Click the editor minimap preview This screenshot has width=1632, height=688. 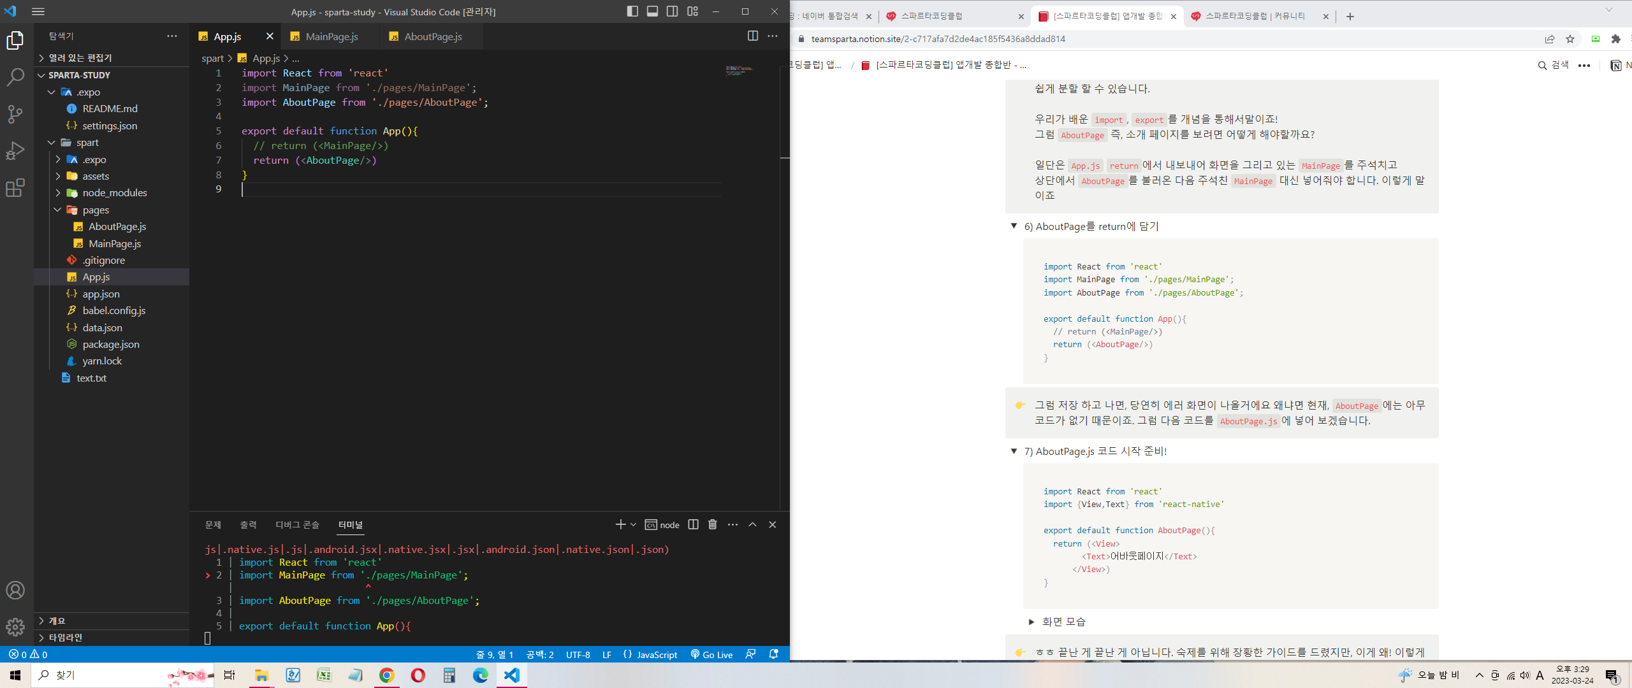[x=739, y=70]
